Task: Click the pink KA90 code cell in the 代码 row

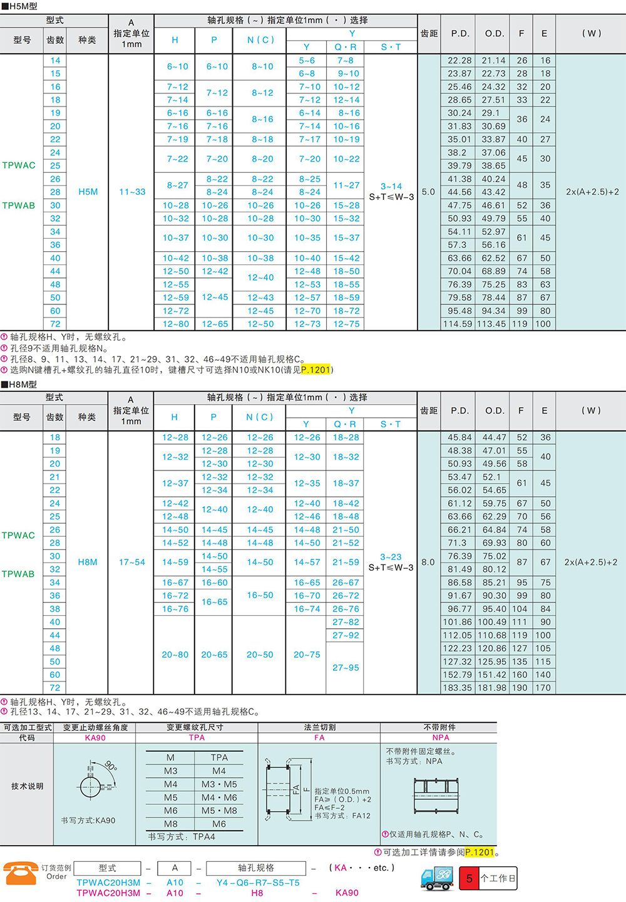Action: (x=95, y=738)
